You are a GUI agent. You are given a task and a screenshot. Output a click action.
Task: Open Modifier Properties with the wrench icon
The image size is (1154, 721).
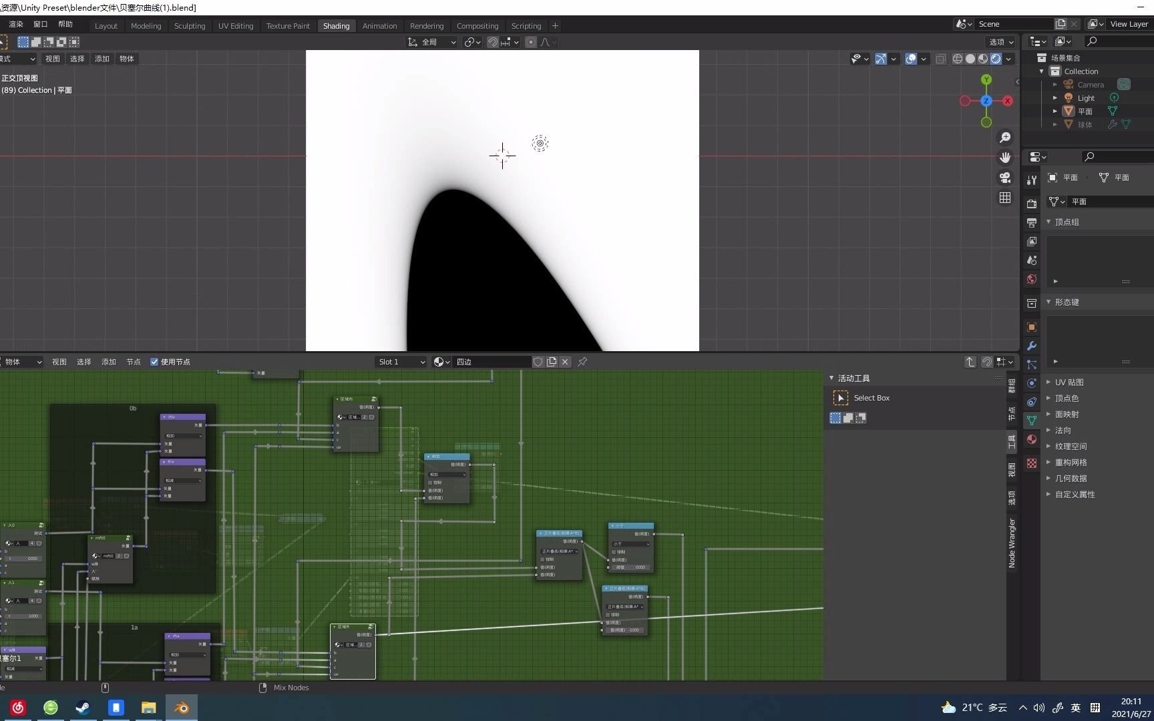tap(1032, 346)
